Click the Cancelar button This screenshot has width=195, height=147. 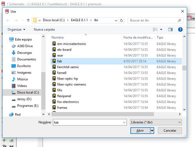pos(170,131)
